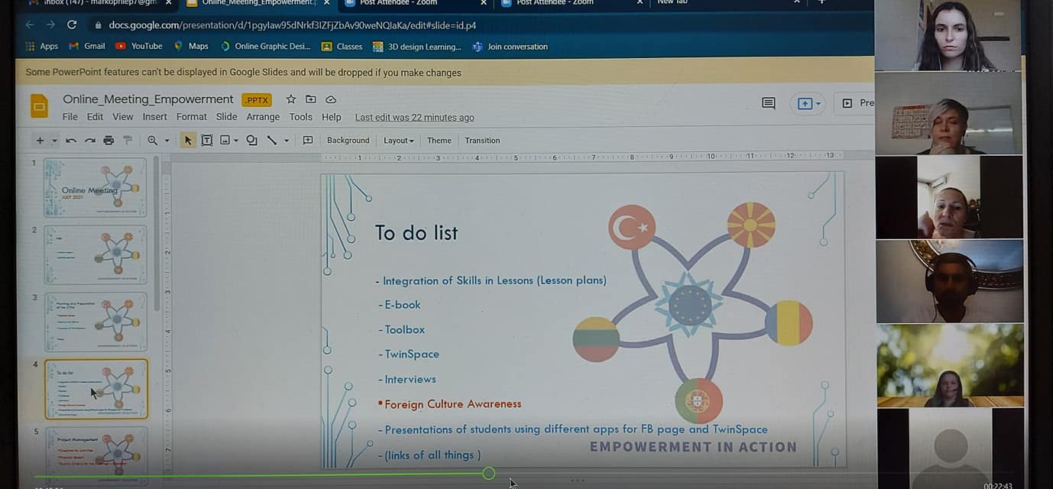Open the Layout dropdown
The width and height of the screenshot is (1053, 489).
point(398,141)
